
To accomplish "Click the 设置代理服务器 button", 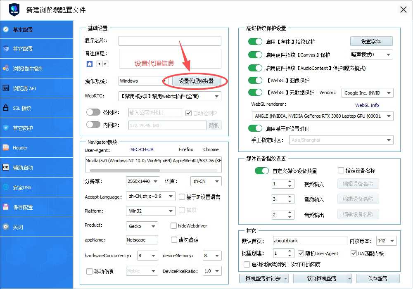I will (197, 81).
